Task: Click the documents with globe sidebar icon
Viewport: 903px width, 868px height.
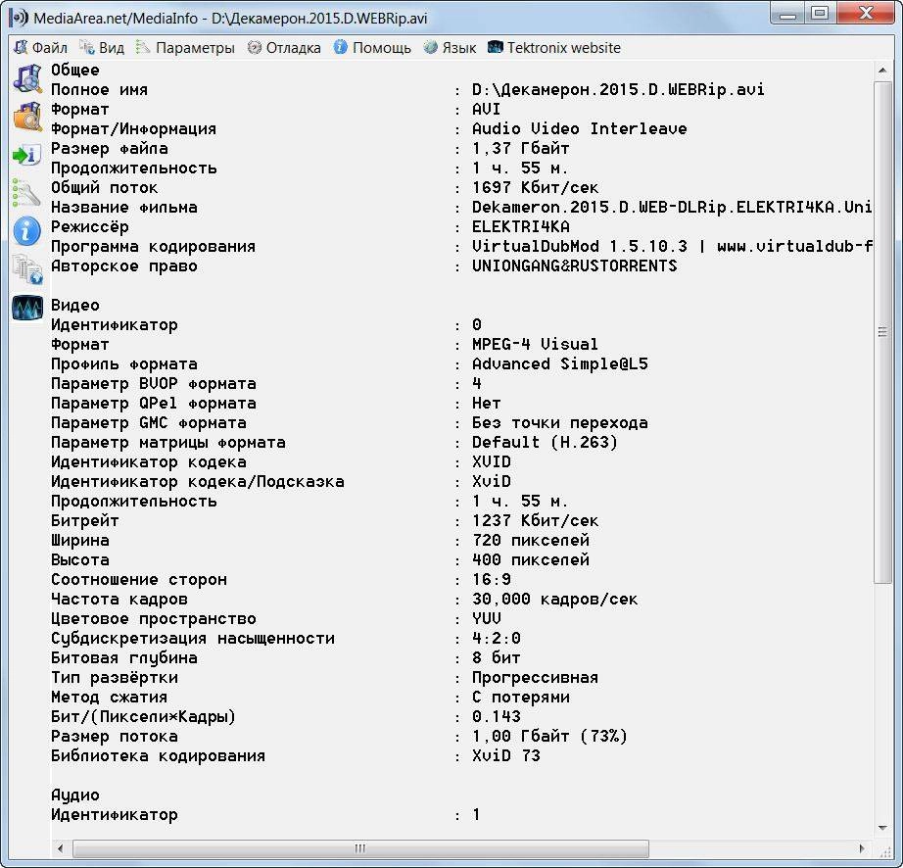Action: (x=27, y=269)
